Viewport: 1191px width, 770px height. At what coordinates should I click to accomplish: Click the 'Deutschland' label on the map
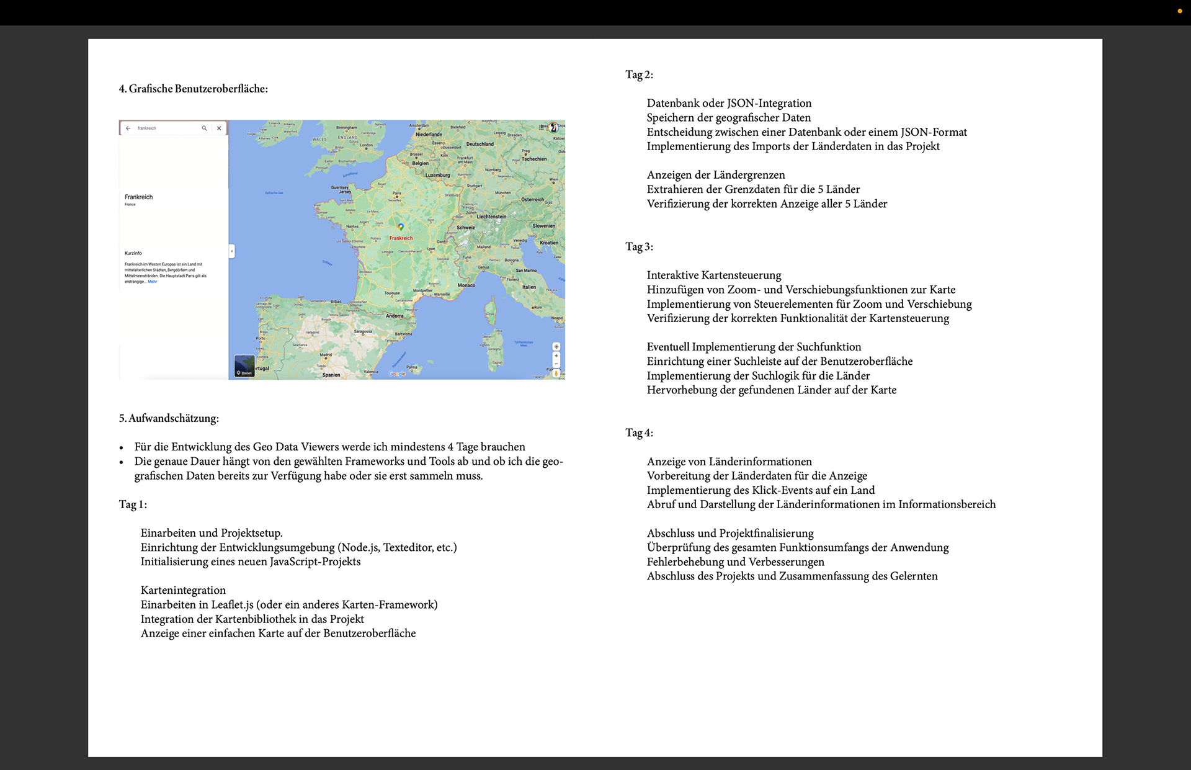pyautogui.click(x=480, y=144)
